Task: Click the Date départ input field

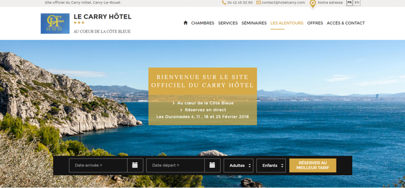Action: tap(175, 165)
